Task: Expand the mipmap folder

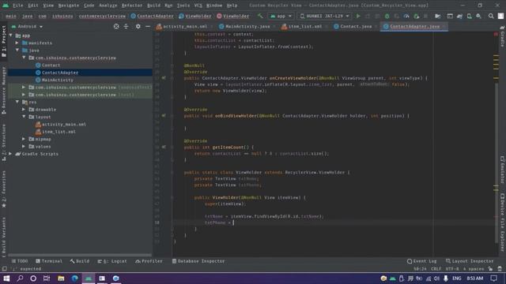Action: (24, 139)
